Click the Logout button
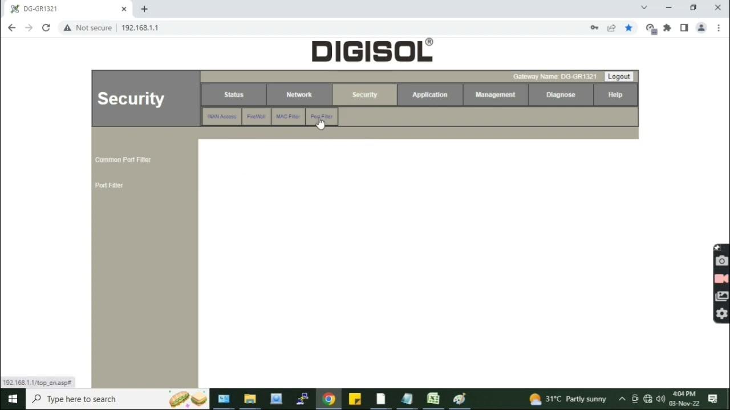The width and height of the screenshot is (730, 410). (619, 76)
